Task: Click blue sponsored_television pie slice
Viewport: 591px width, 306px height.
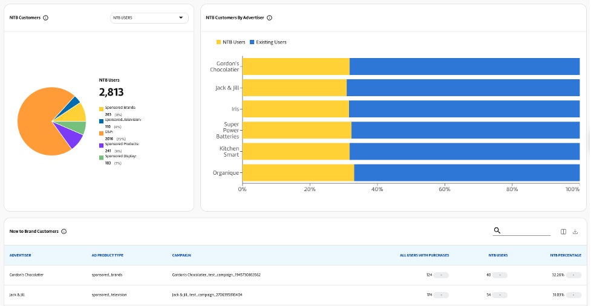Action: 74,102
